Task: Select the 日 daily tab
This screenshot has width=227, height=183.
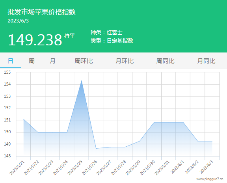Action: [11, 61]
